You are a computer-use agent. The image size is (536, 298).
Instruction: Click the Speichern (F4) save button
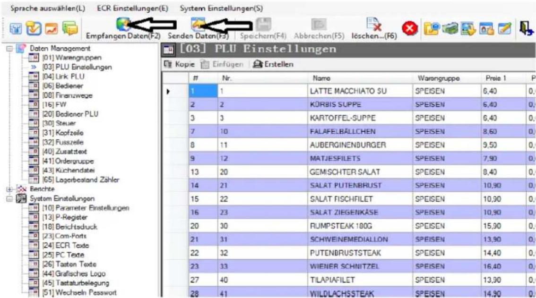(263, 29)
